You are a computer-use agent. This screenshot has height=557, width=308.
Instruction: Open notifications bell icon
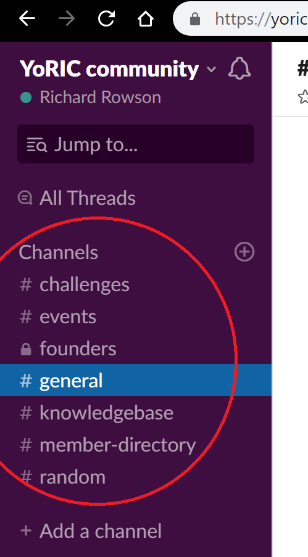click(x=239, y=68)
